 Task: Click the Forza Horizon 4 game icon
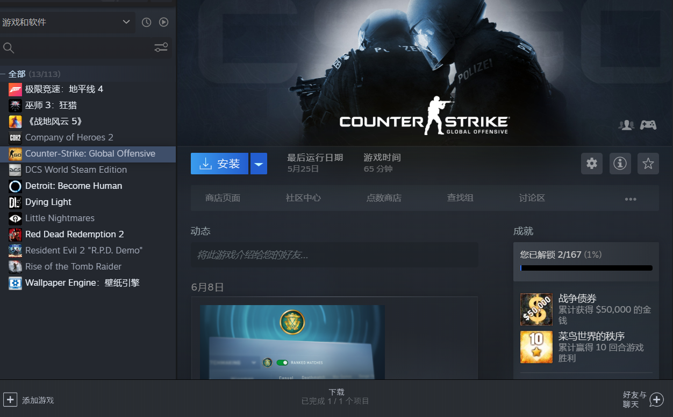point(15,89)
